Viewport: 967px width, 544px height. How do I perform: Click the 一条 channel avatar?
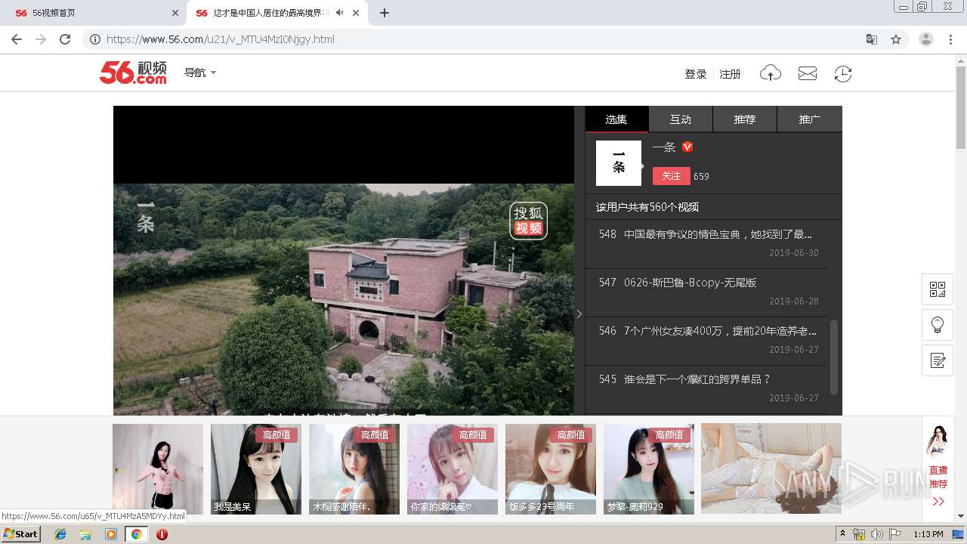point(619,163)
